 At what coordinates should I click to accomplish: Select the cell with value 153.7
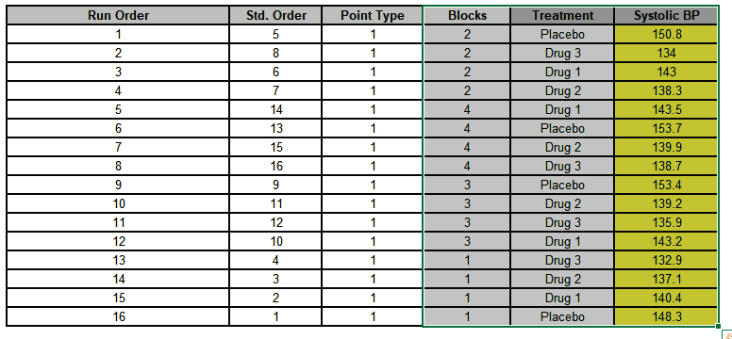tap(666, 128)
